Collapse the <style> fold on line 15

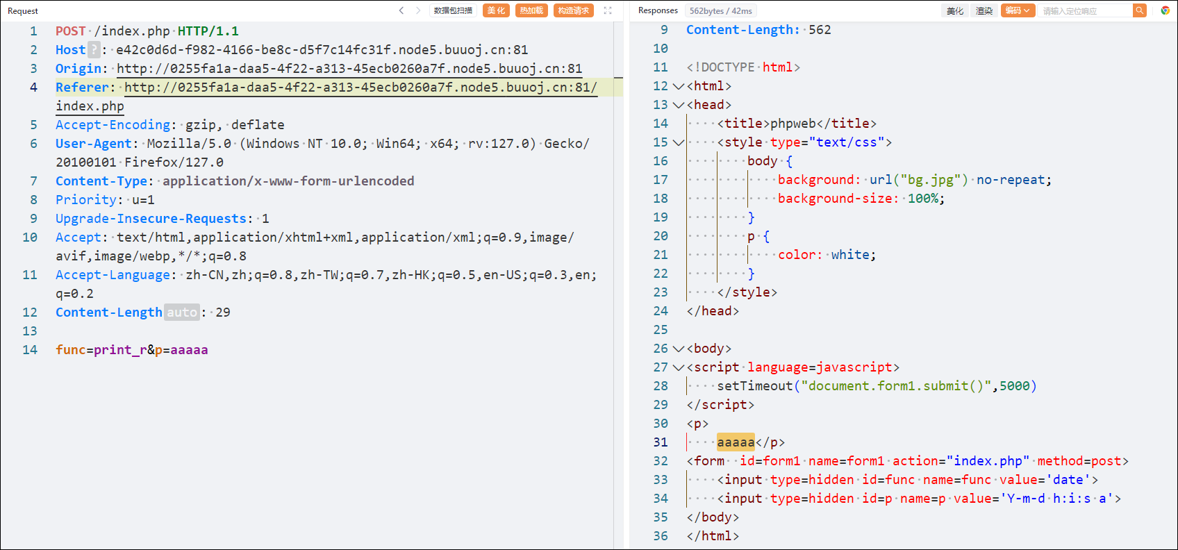pos(679,142)
